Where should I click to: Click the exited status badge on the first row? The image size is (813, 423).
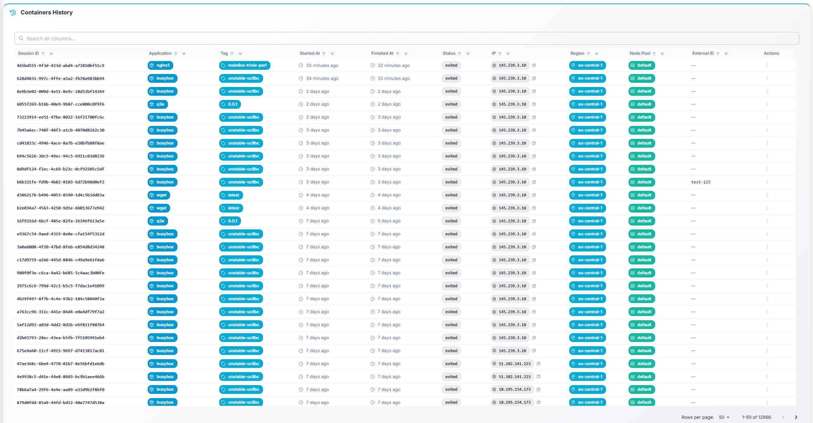(451, 65)
